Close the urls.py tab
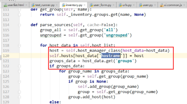Image resolution: width=187 pixels, height=104 pixels. click(134, 5)
